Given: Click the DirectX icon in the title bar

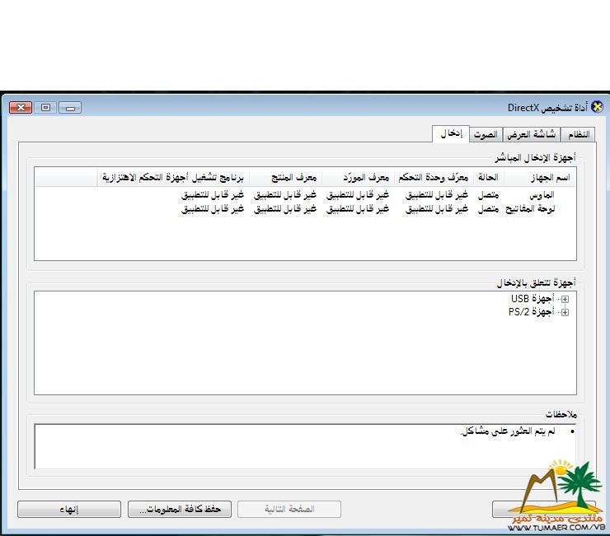Looking at the screenshot, I should point(597,108).
